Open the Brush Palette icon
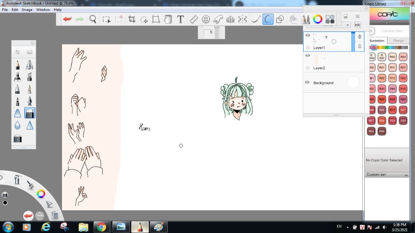 click(306, 19)
